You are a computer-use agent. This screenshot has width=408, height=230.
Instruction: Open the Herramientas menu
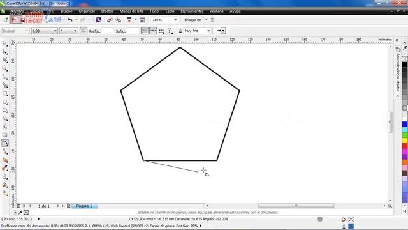pos(192,11)
